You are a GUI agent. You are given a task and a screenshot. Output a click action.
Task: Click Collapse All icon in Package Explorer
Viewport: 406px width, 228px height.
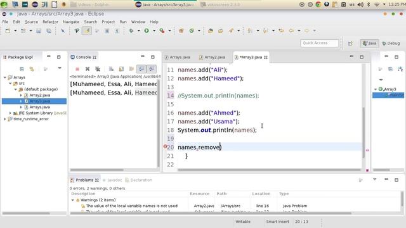pyautogui.click(x=22, y=69)
